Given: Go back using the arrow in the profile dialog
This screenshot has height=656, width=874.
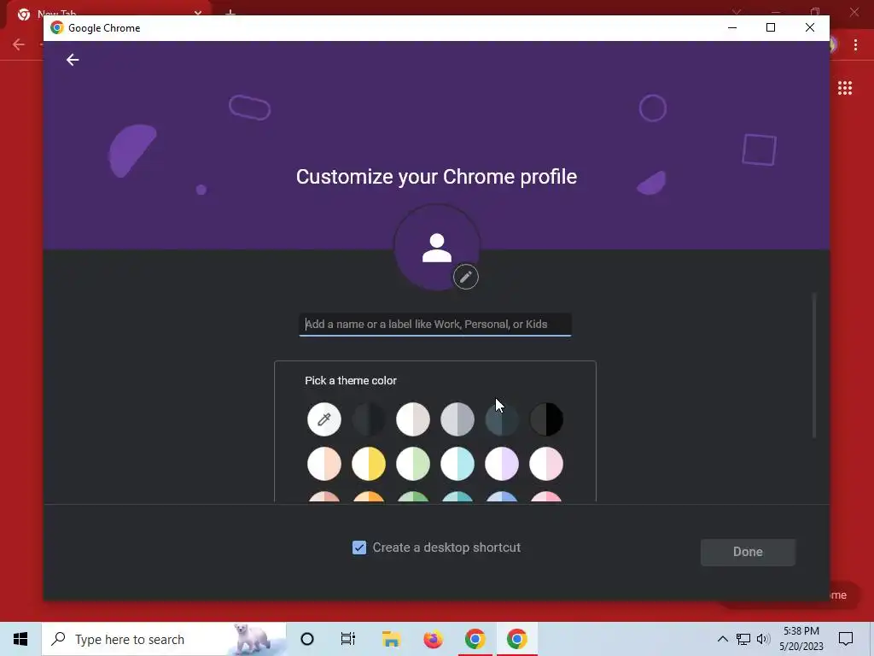Looking at the screenshot, I should pyautogui.click(x=73, y=60).
